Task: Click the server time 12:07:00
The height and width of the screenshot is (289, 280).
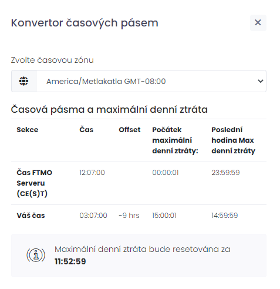Action: (92, 173)
